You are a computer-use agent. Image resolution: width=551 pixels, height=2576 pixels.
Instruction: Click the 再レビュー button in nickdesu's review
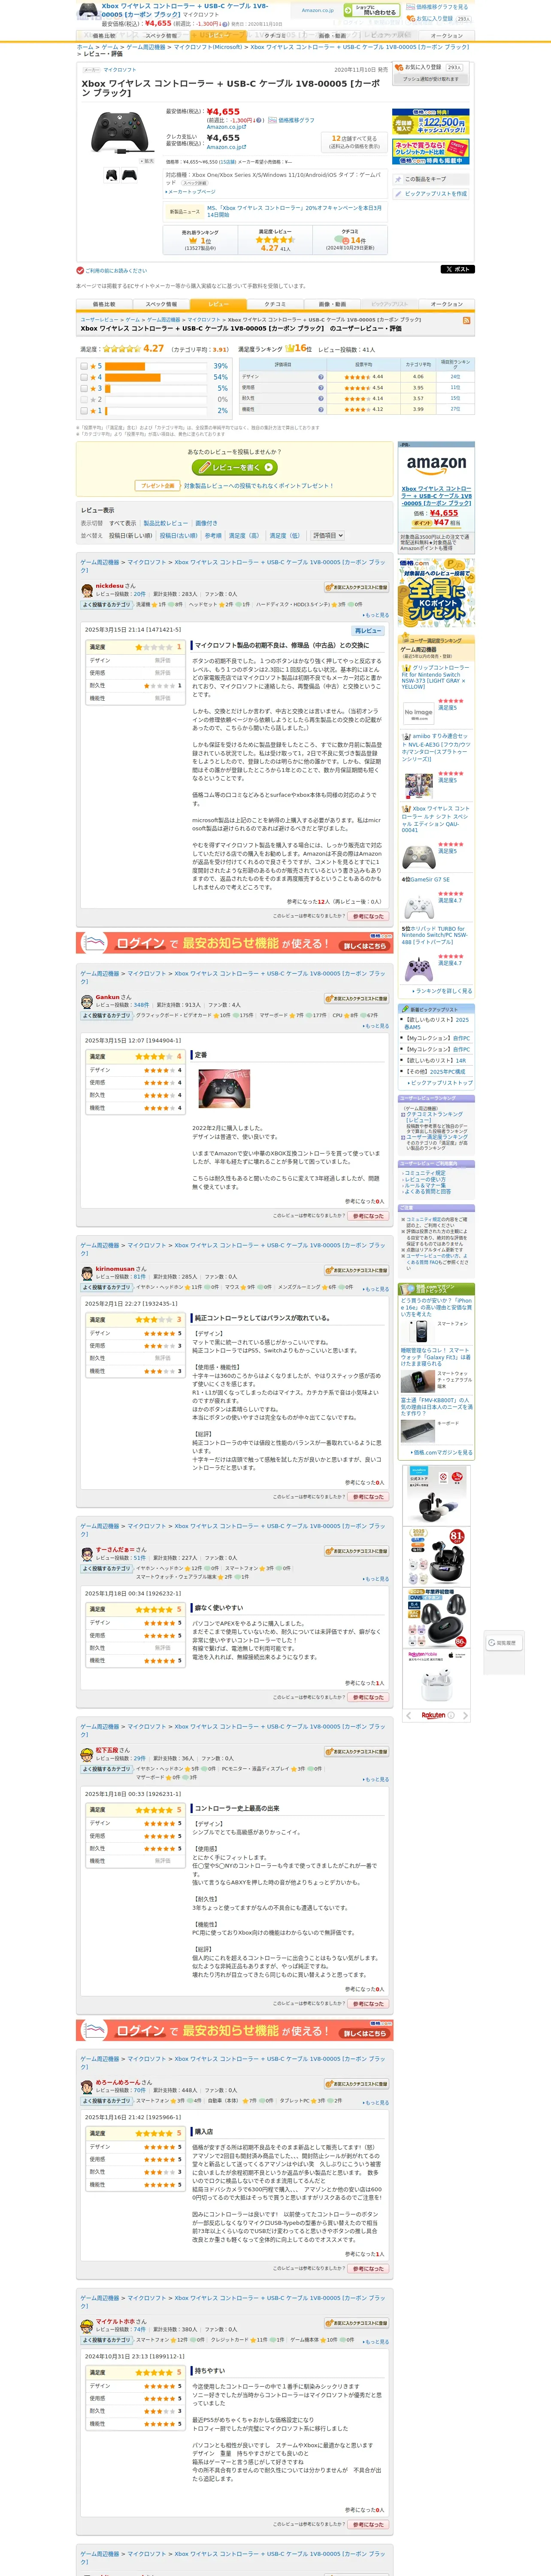[368, 631]
